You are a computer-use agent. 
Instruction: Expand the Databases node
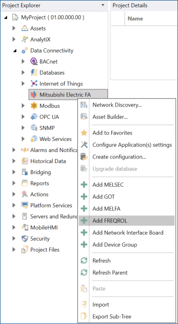click(23, 72)
